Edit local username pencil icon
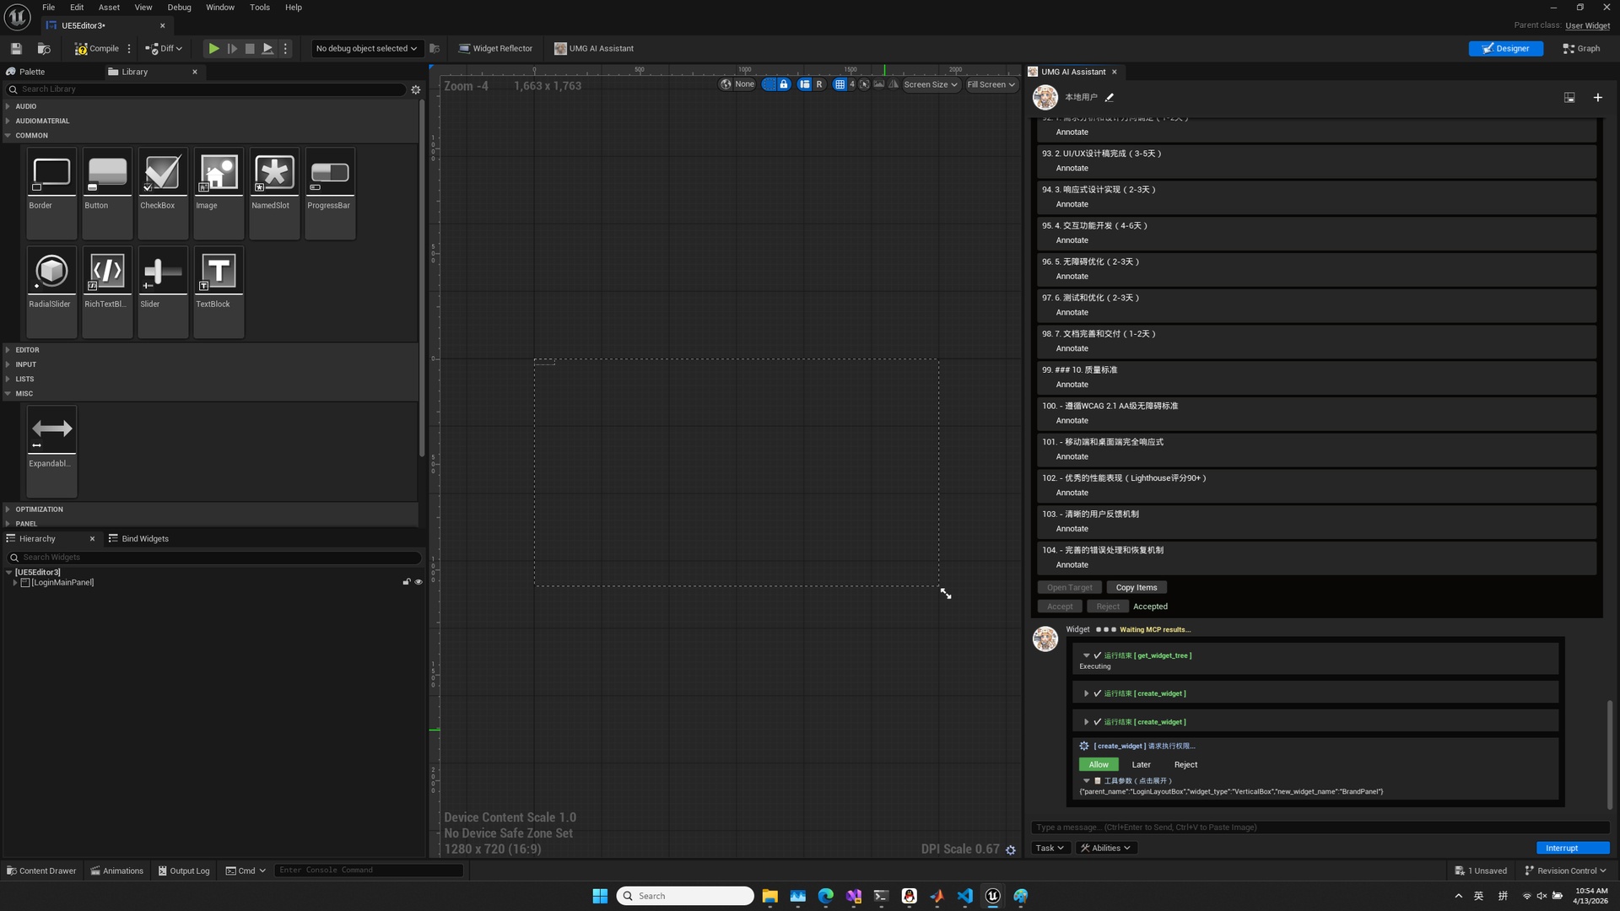The width and height of the screenshot is (1620, 911). pyautogui.click(x=1110, y=98)
